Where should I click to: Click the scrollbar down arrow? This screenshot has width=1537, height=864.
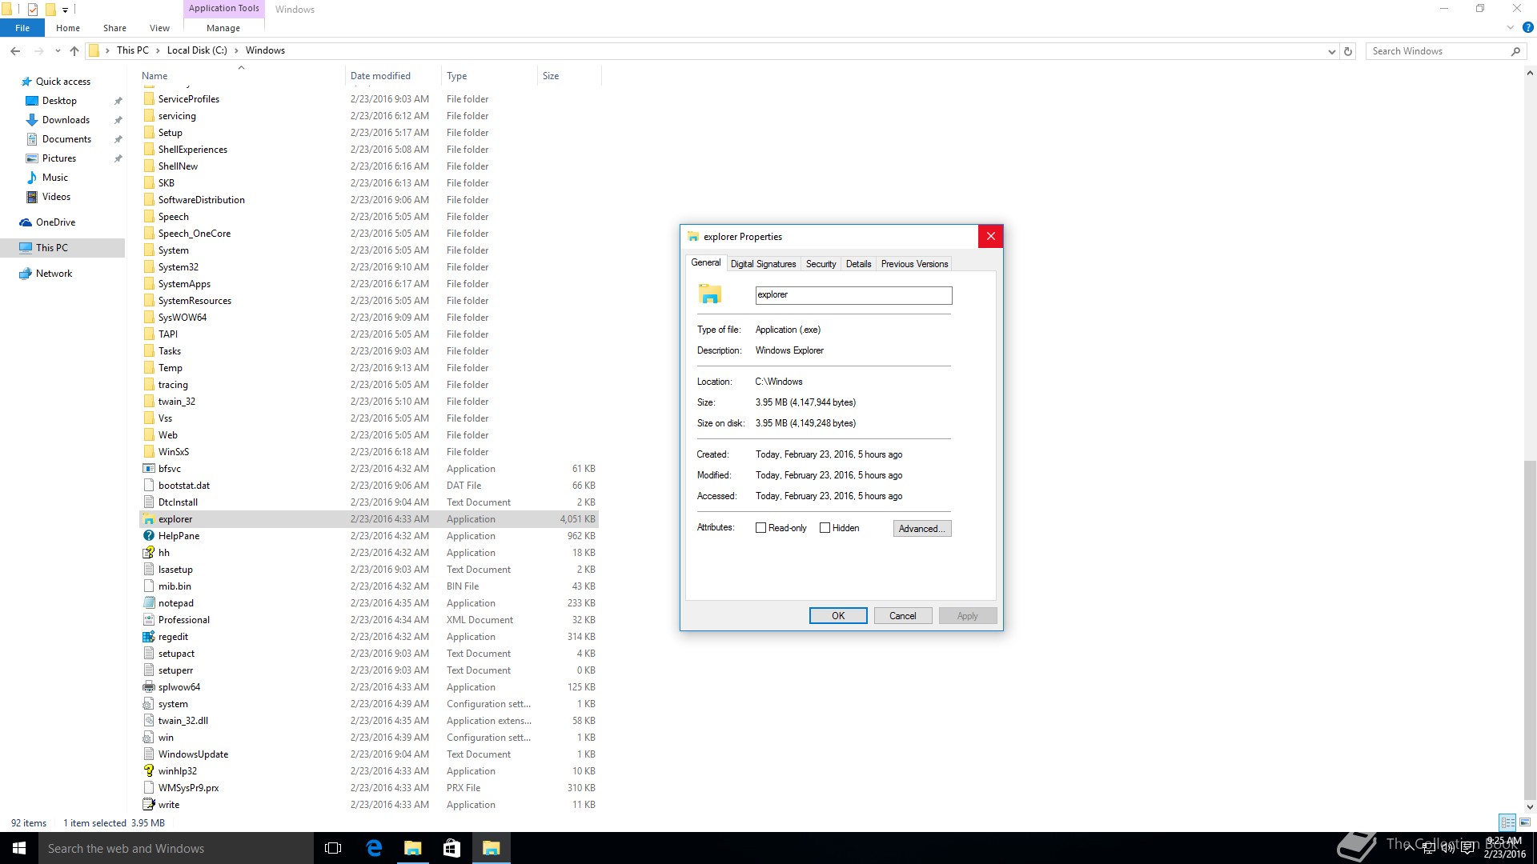1530,806
